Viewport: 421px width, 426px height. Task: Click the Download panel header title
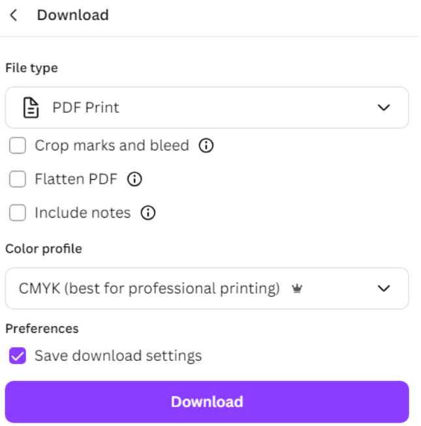72,15
